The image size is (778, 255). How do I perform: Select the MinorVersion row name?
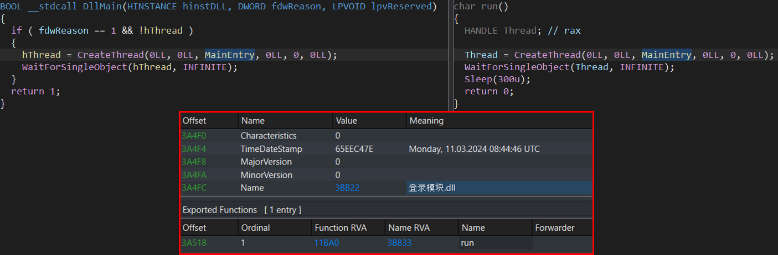click(266, 175)
